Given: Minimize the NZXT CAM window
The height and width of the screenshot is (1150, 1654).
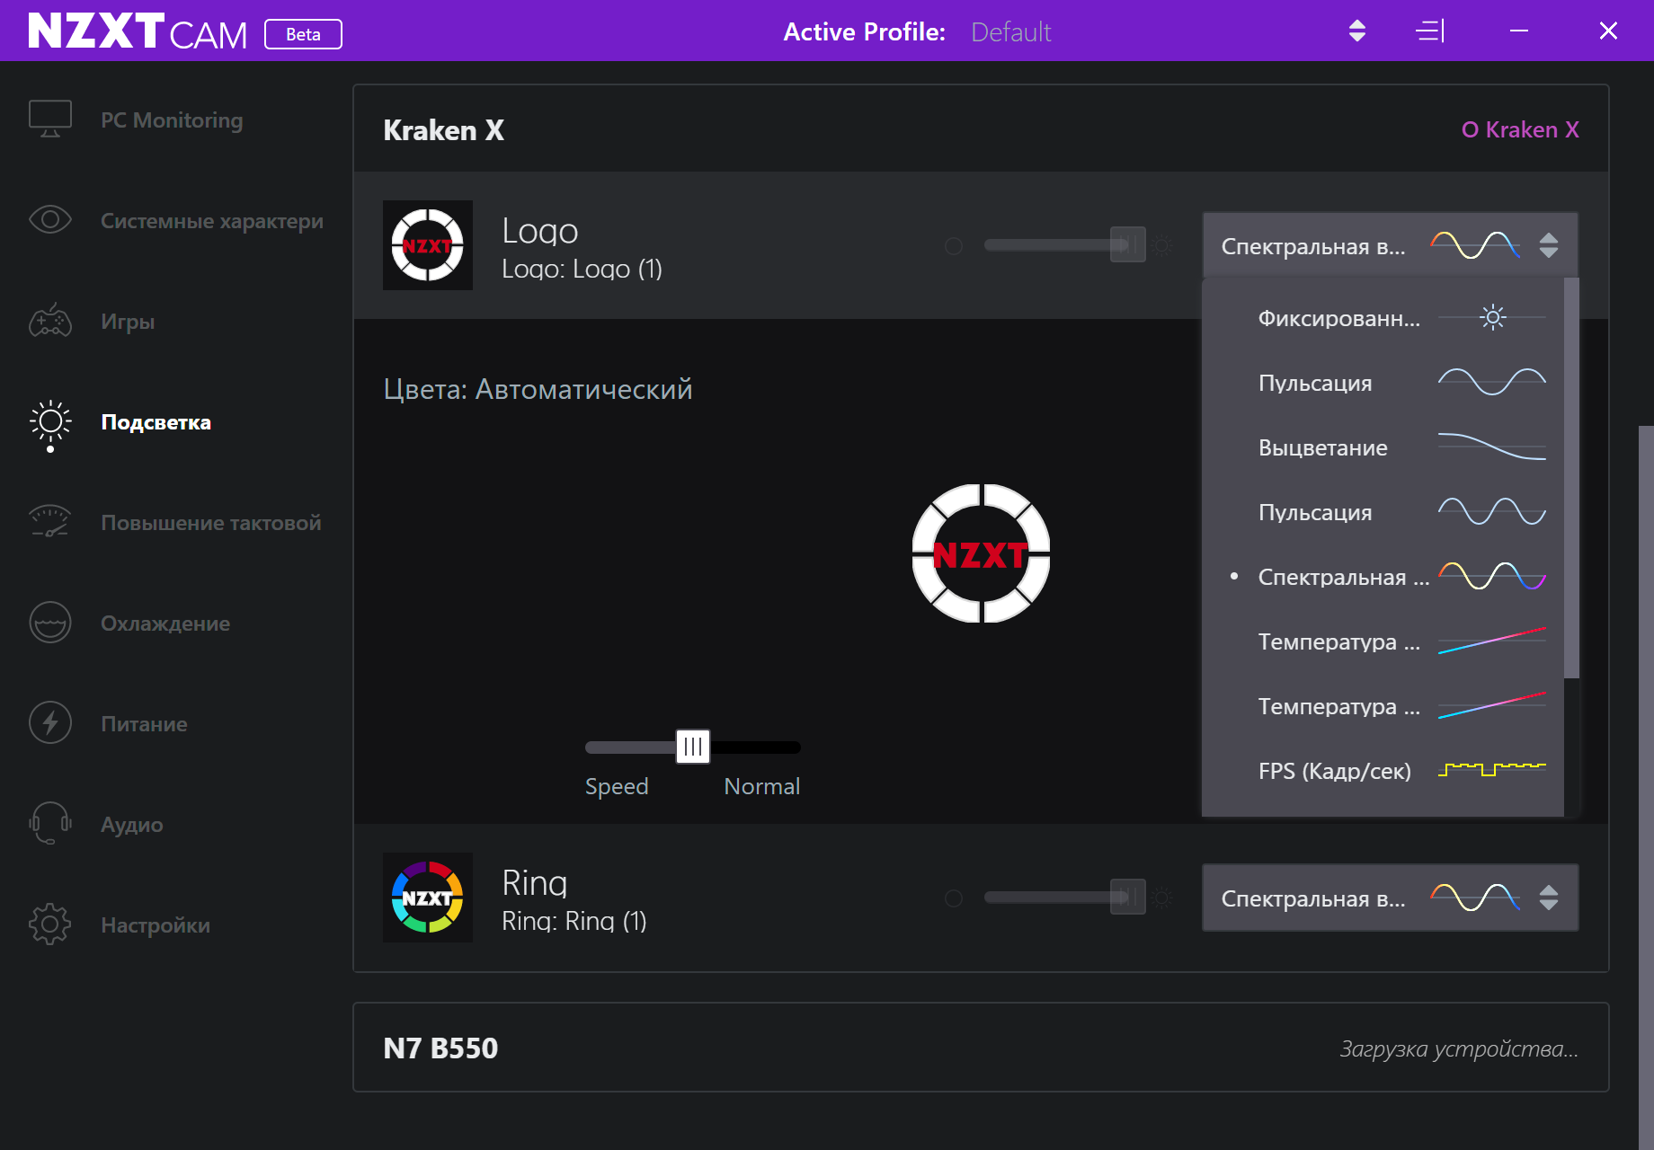Looking at the screenshot, I should (1519, 31).
